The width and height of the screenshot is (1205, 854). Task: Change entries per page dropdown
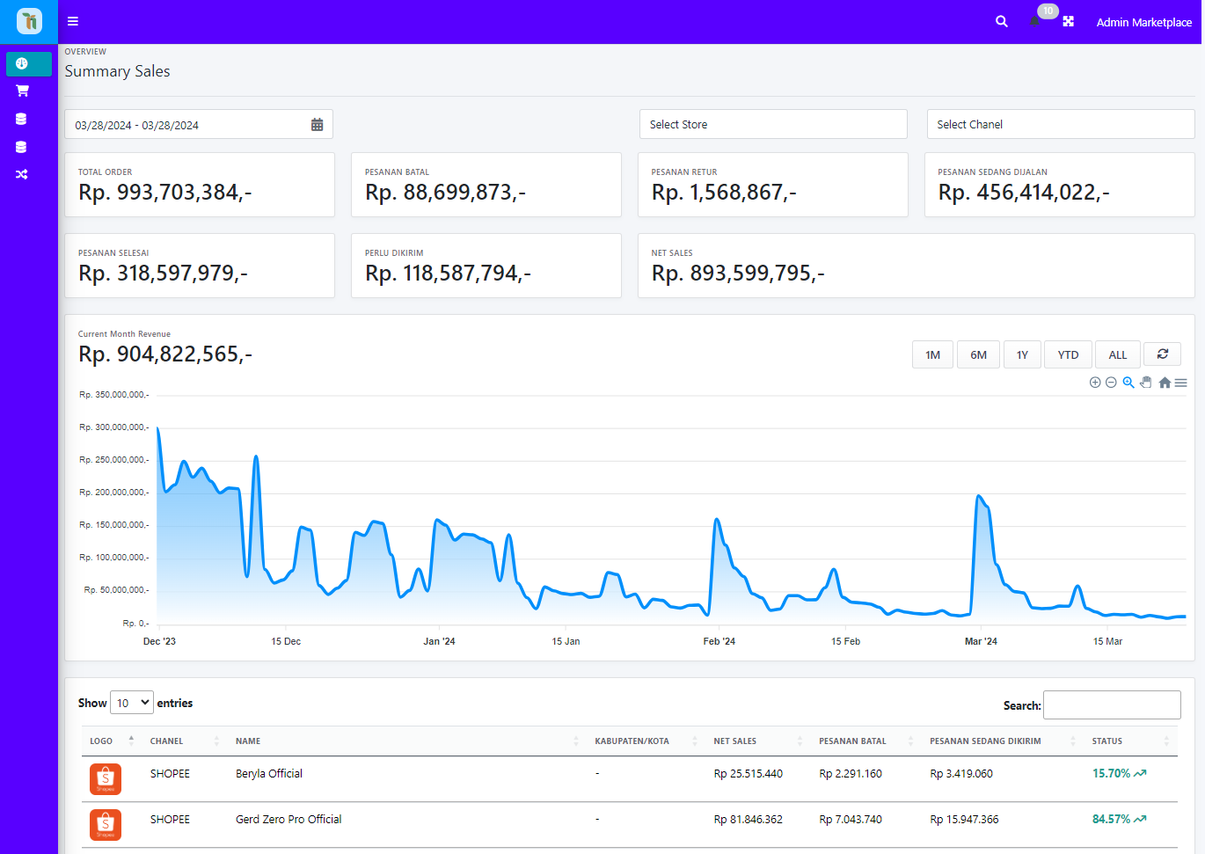coord(132,703)
